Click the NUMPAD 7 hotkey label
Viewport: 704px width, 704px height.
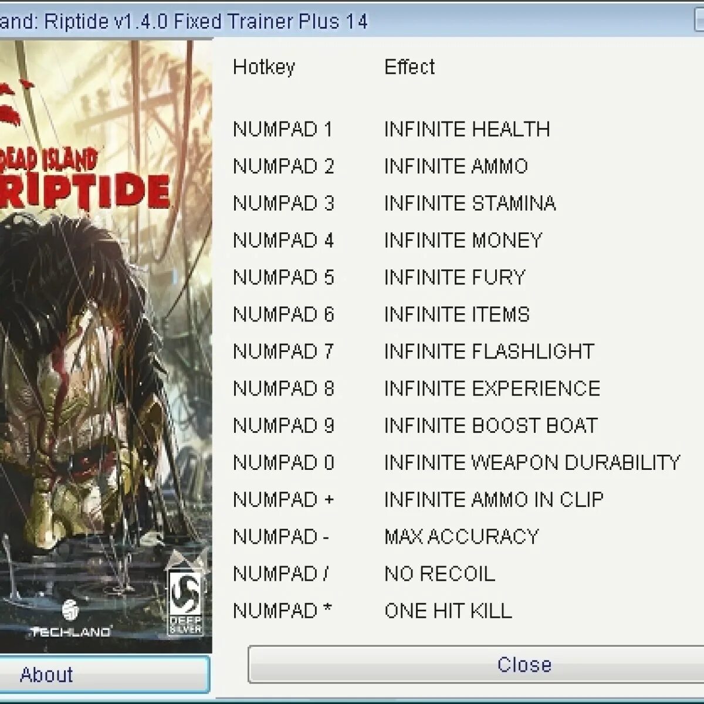[283, 351]
